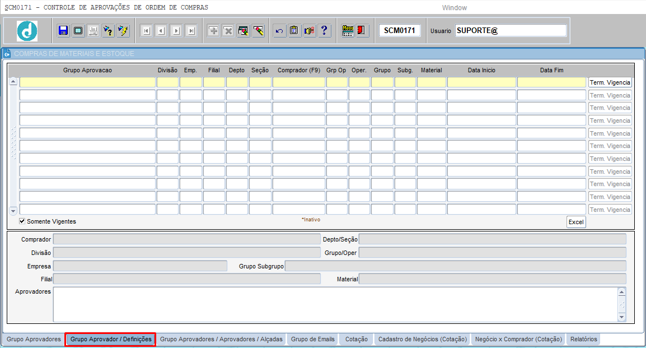Click Aprovadores box scroll up arrow

pyautogui.click(x=622, y=292)
